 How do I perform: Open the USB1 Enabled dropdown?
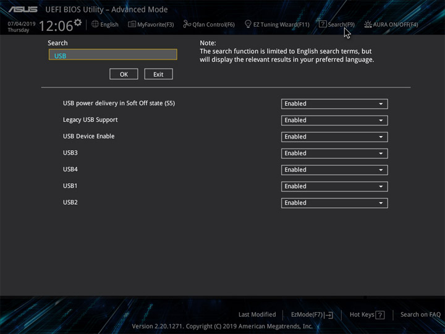(334, 186)
